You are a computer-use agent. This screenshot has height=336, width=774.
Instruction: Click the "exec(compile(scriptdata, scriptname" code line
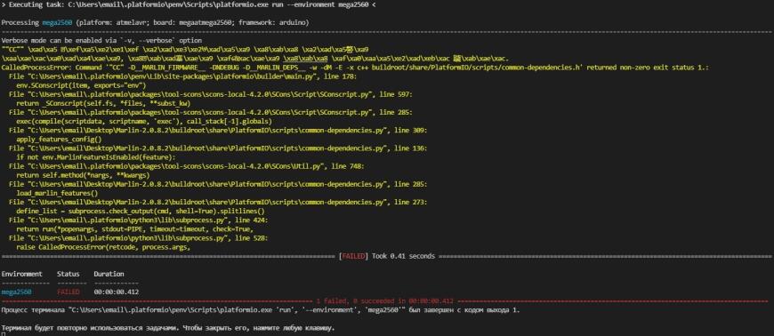pyautogui.click(x=143, y=121)
